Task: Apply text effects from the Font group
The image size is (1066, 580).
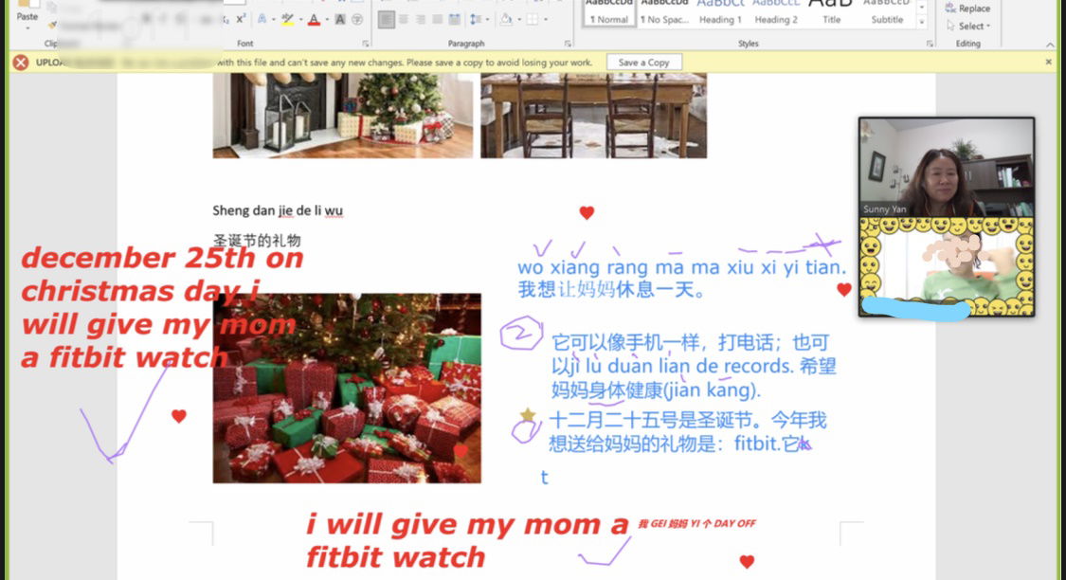Action: click(x=262, y=19)
